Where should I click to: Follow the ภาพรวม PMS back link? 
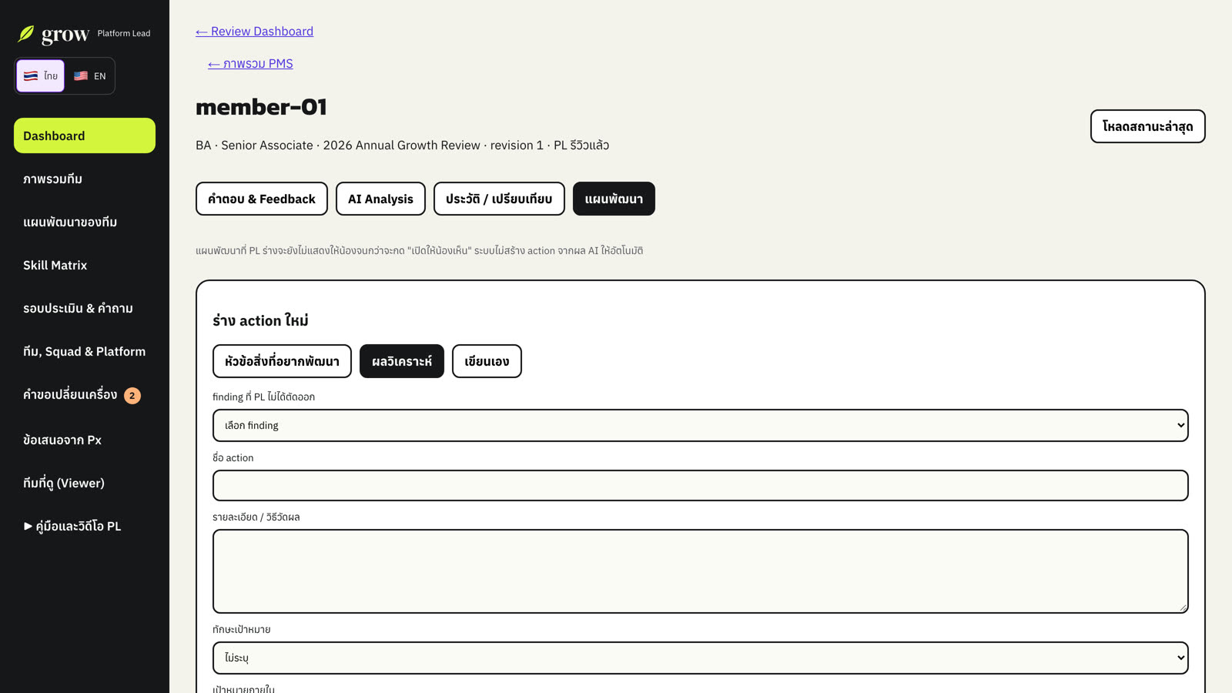[250, 64]
